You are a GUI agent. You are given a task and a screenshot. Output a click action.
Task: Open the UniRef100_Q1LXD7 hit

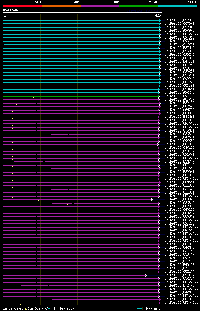click(179, 275)
